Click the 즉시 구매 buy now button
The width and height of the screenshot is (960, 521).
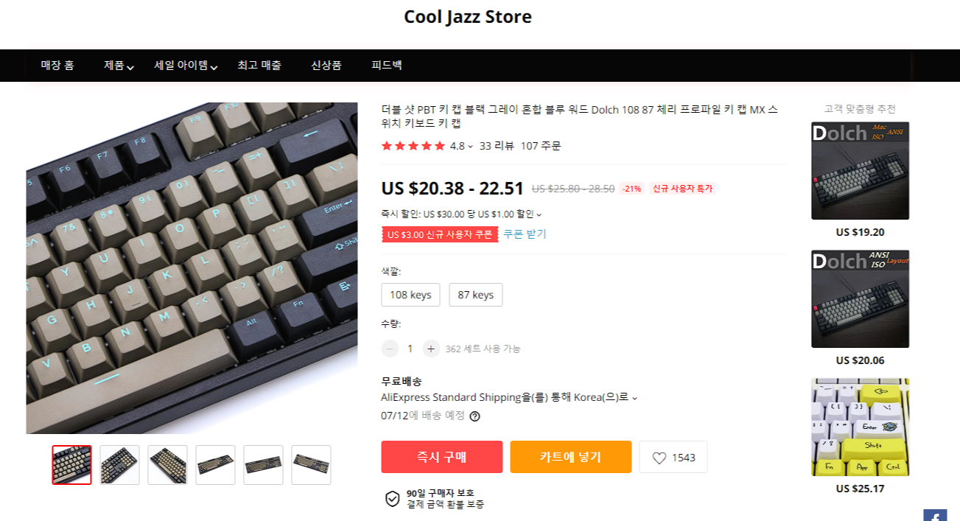[442, 457]
